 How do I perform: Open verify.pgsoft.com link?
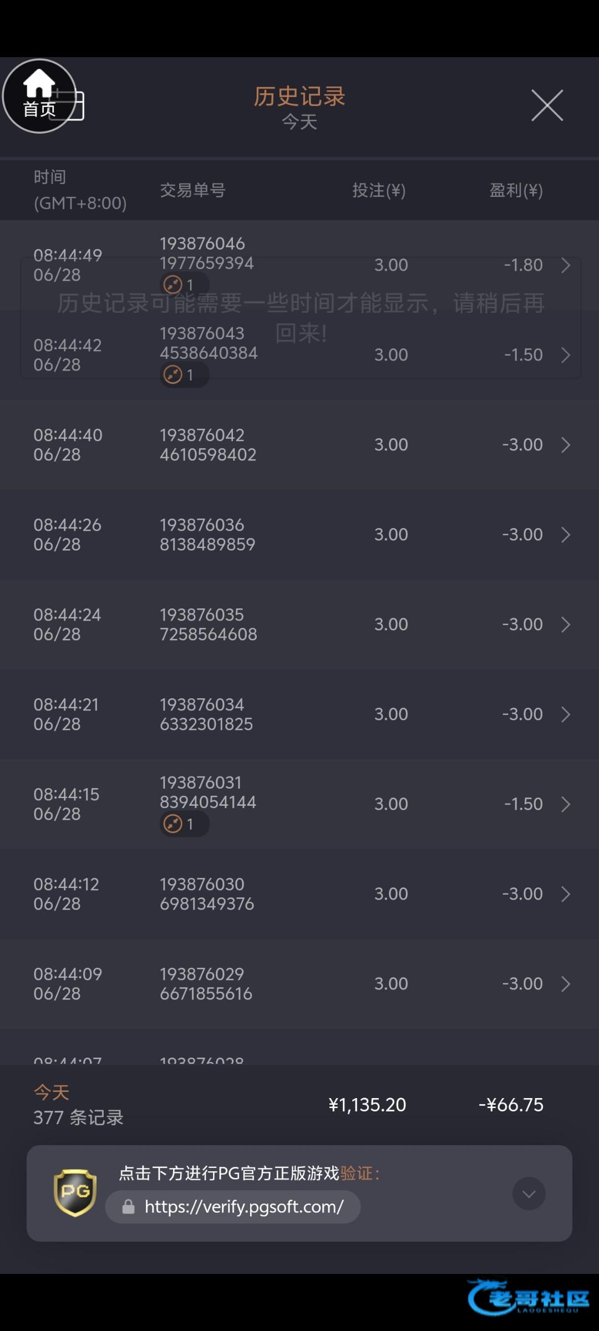(243, 1207)
